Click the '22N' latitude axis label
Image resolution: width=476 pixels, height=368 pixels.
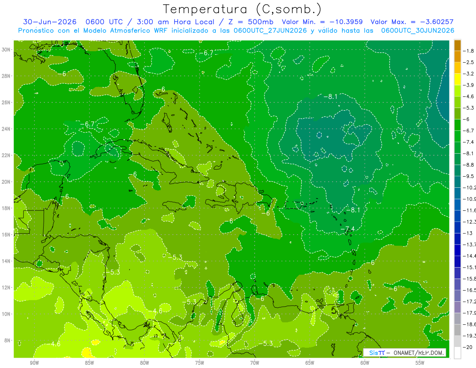click(7, 155)
